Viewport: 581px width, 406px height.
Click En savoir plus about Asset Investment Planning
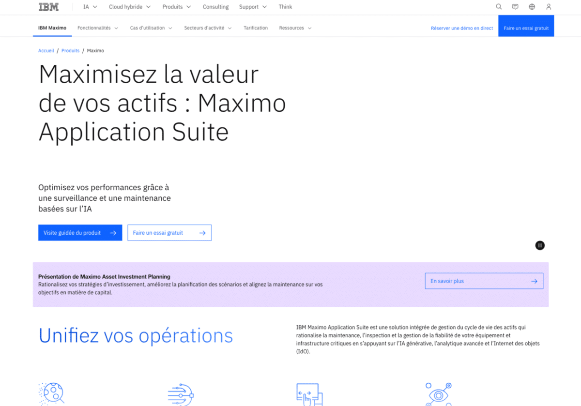[x=484, y=281]
